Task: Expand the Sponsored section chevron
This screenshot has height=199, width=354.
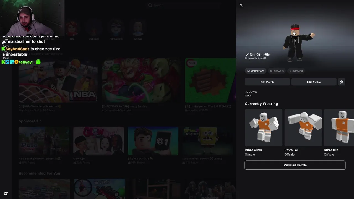Action: coord(41,121)
